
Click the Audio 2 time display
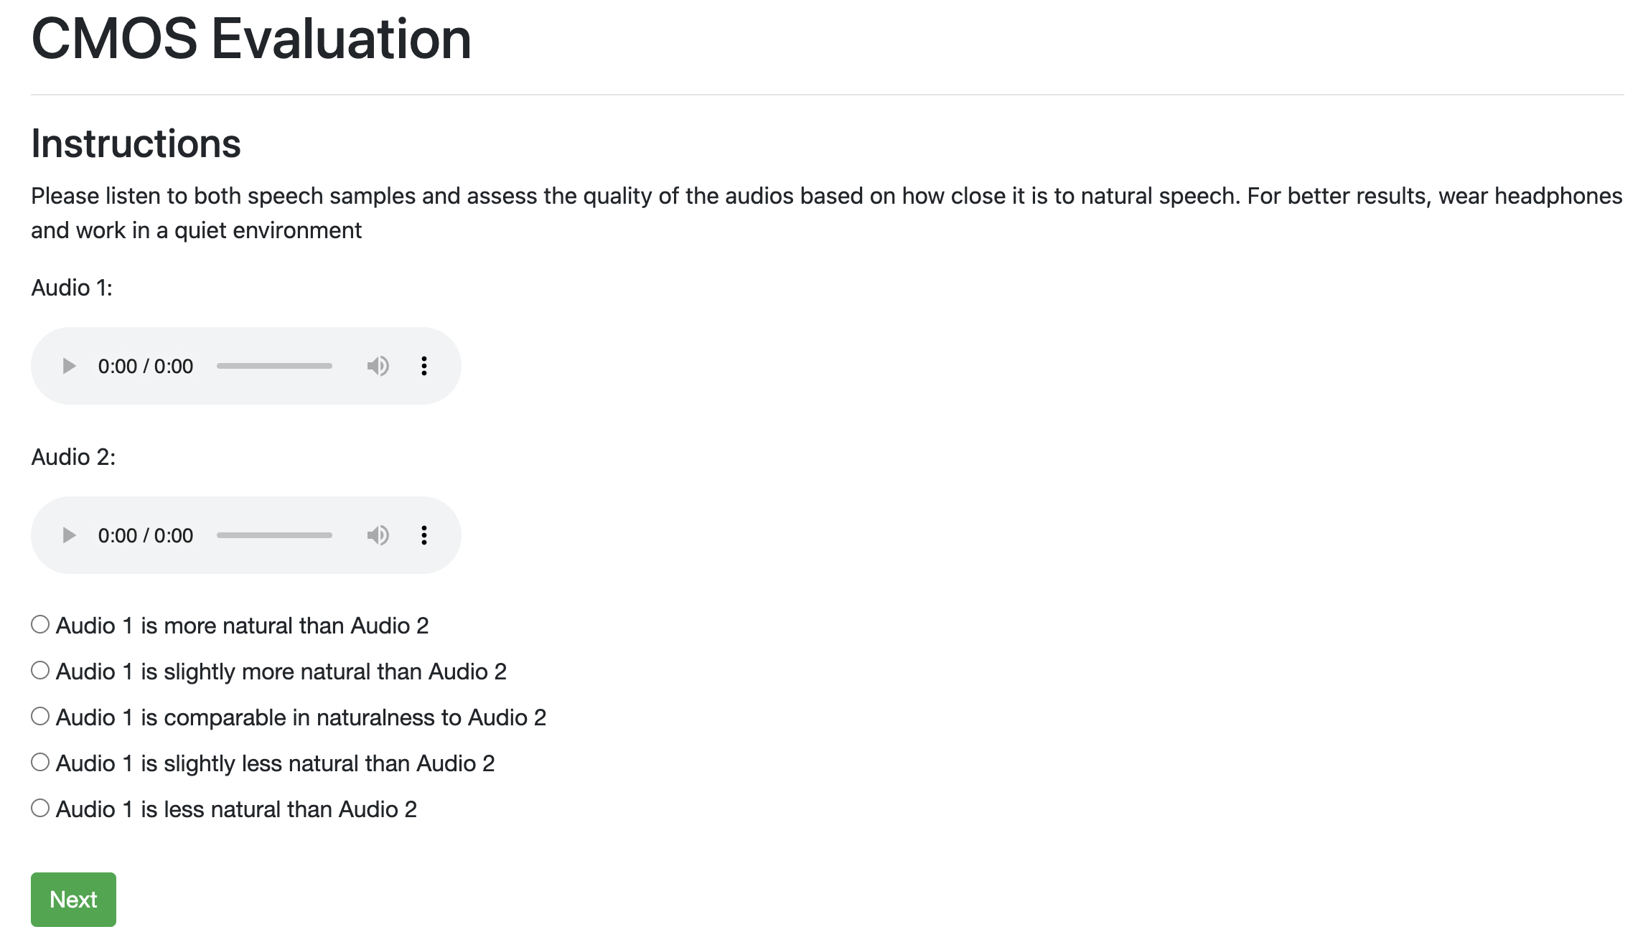point(146,535)
